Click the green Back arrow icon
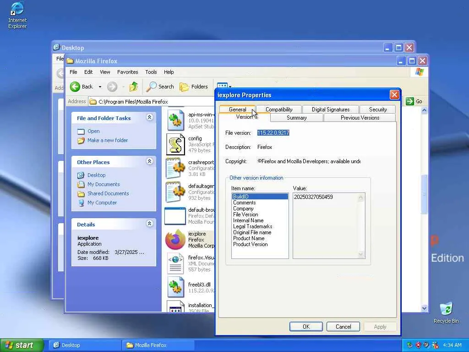 tap(75, 87)
